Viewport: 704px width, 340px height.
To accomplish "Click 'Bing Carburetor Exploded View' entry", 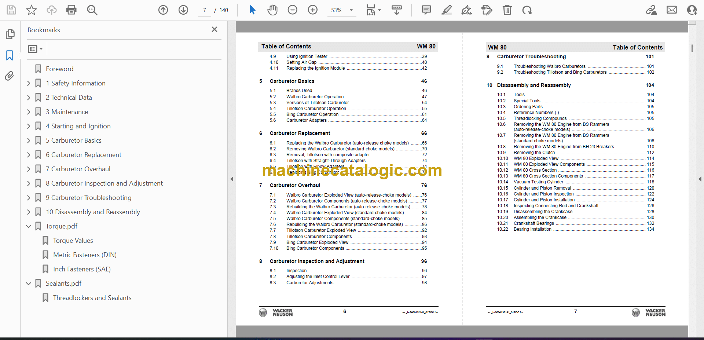I will [317, 242].
